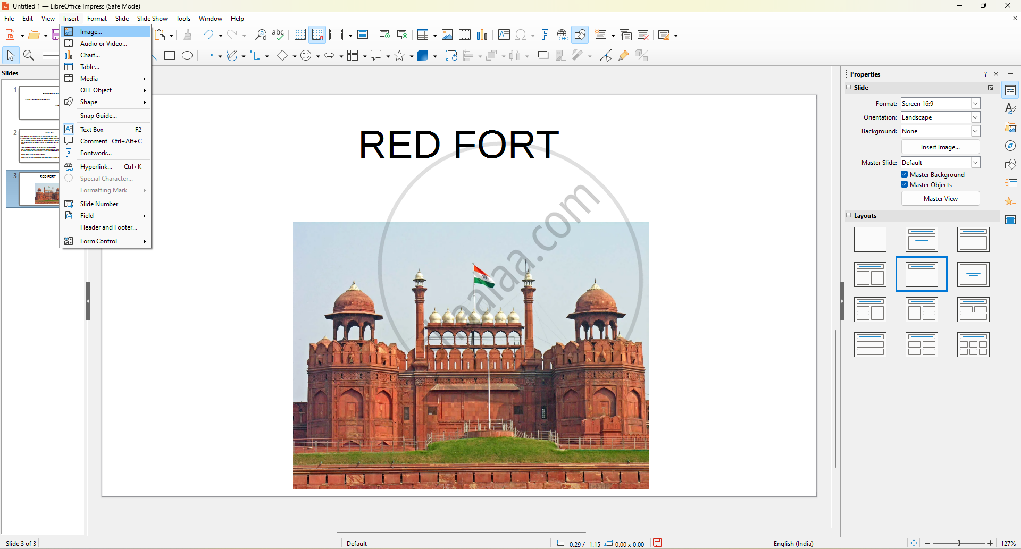Open the sidebar Navigator icon
The image size is (1021, 549).
(1010, 146)
